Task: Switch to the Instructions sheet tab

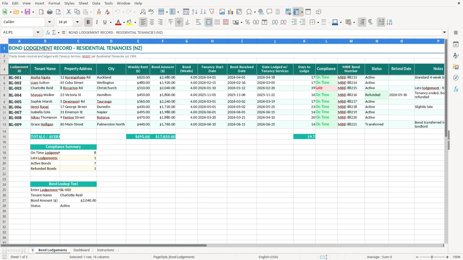Action: pyautogui.click(x=105, y=250)
